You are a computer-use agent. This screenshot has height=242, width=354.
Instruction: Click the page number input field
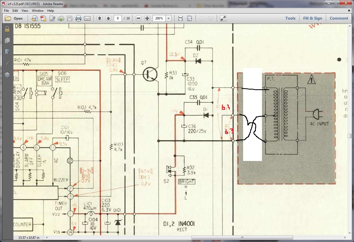pyautogui.click(x=118, y=18)
